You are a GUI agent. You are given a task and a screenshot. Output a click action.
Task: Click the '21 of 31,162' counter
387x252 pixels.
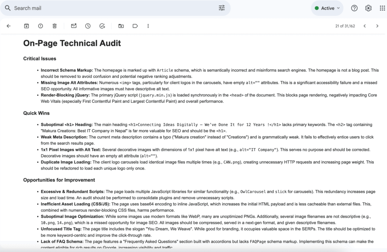345,26
